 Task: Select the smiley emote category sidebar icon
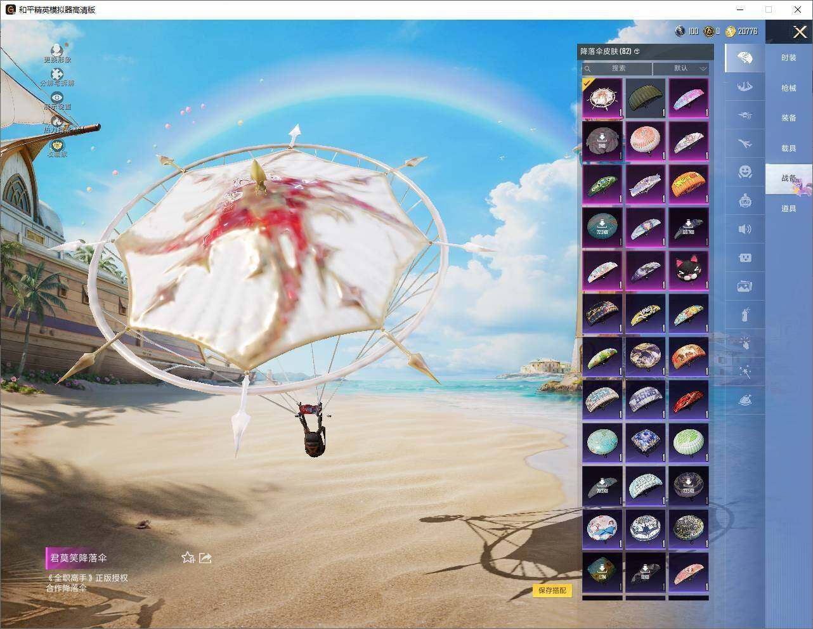[x=745, y=172]
